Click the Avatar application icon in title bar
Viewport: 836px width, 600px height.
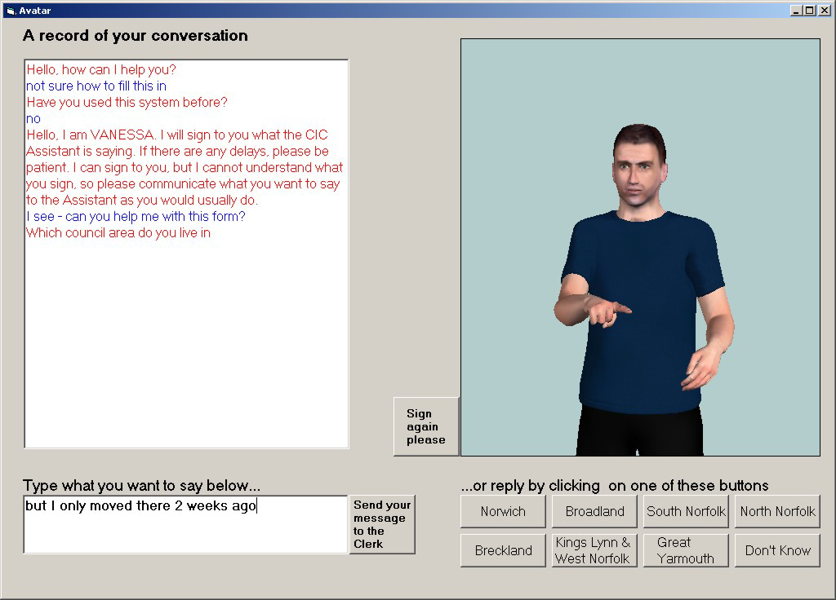click(10, 10)
